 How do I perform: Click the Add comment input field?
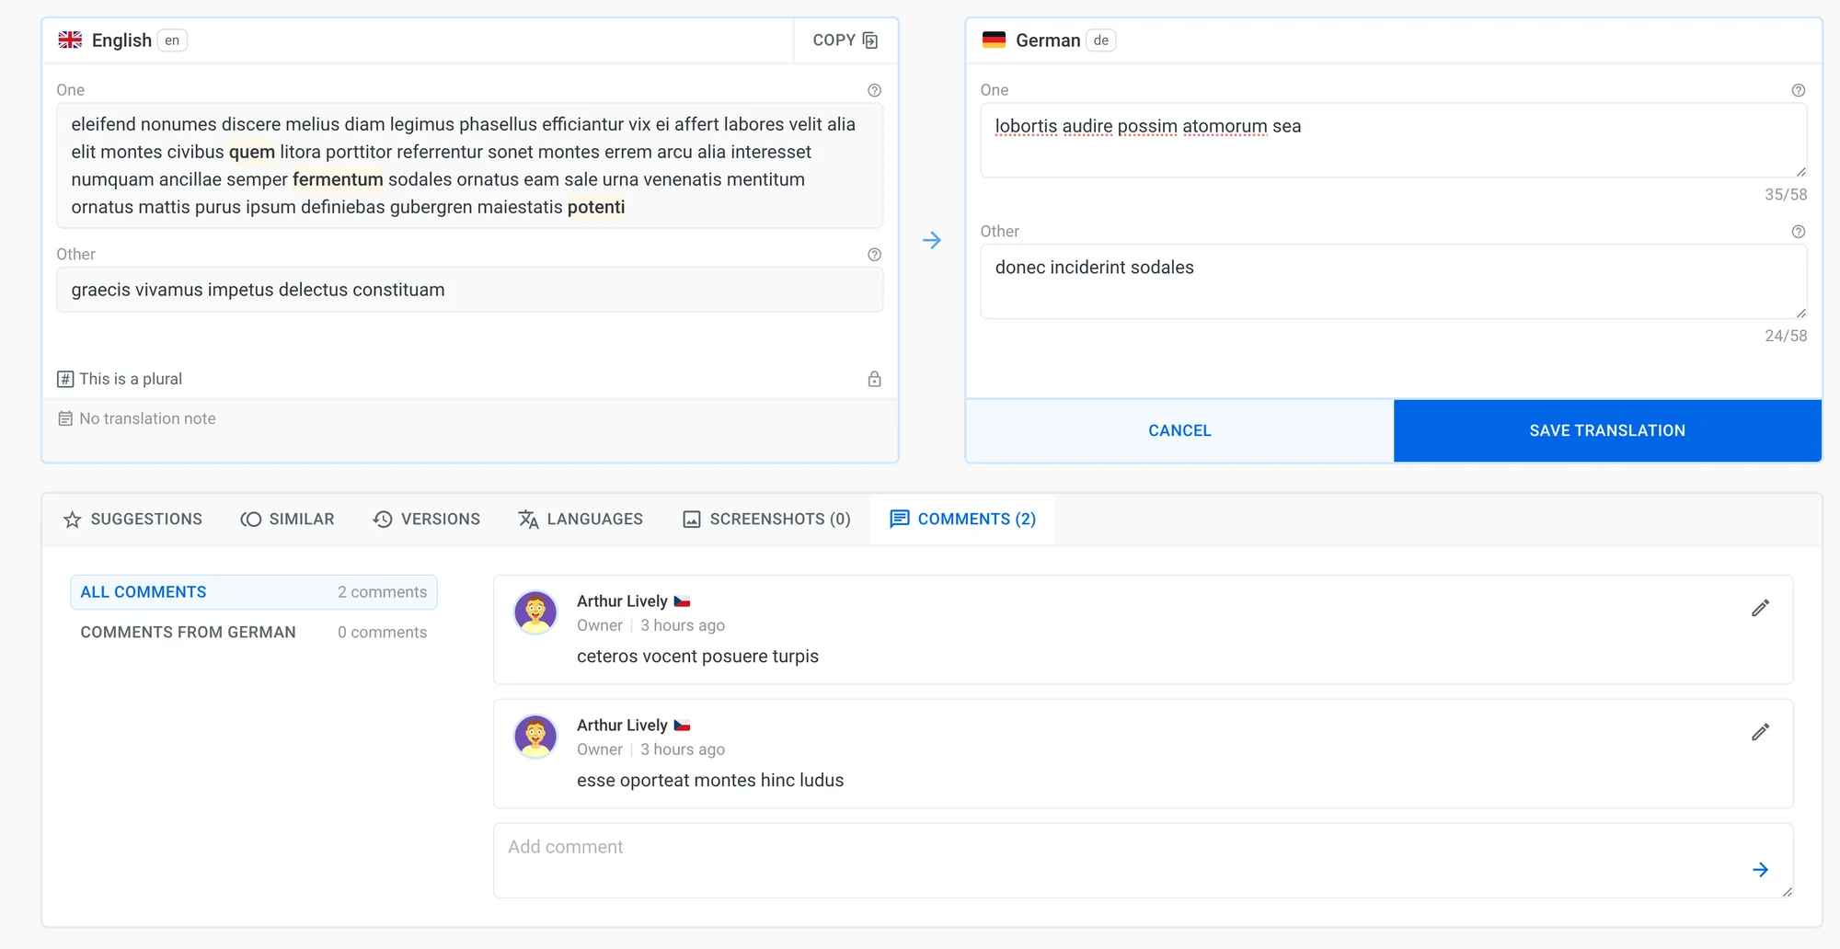pos(1143,861)
